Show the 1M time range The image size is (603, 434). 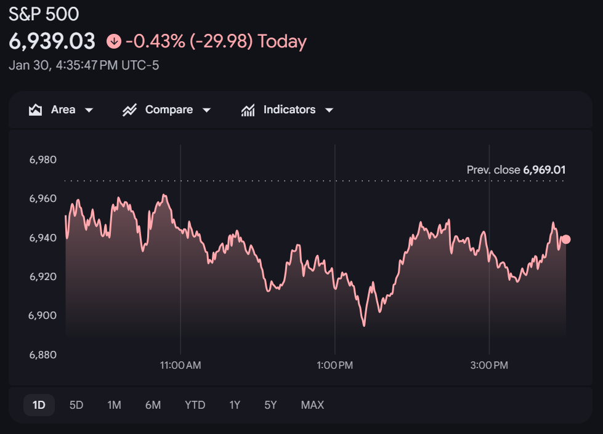click(114, 405)
